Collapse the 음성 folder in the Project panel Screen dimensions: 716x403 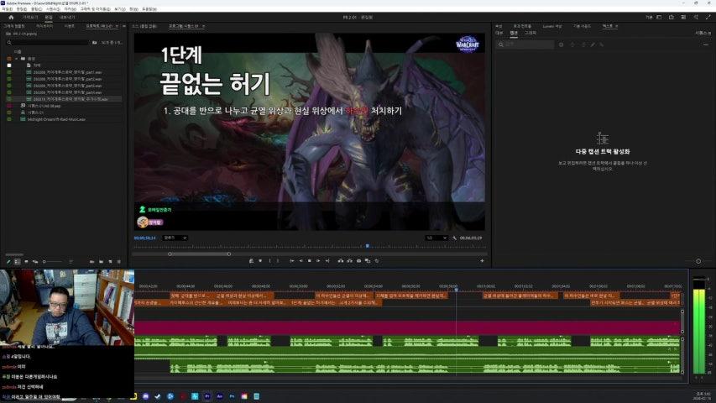point(17,58)
